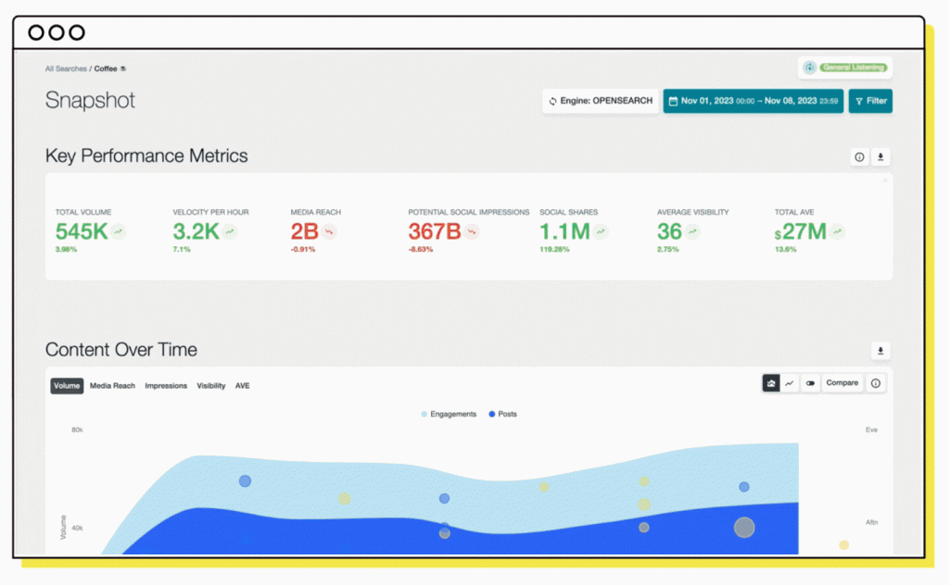This screenshot has width=949, height=585.
Task: Go to All Searches breadcrumb link
Action: pyautogui.click(x=66, y=68)
